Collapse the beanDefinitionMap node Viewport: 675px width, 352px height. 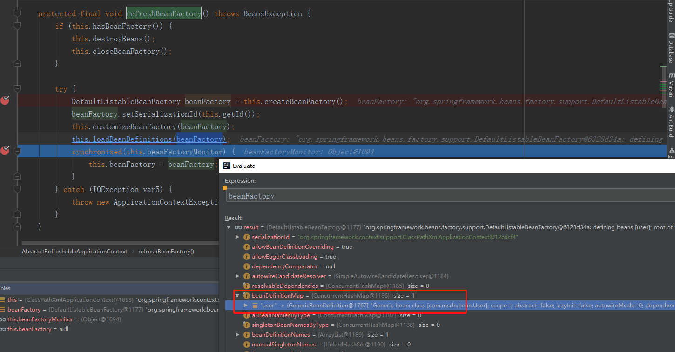(237, 296)
